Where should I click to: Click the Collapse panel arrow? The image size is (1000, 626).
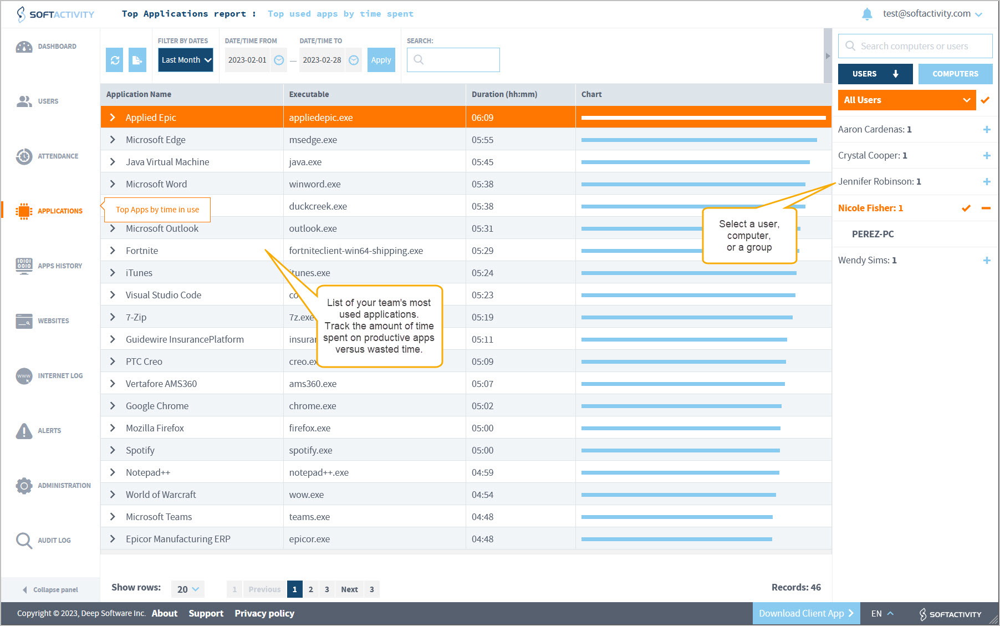[x=24, y=590]
